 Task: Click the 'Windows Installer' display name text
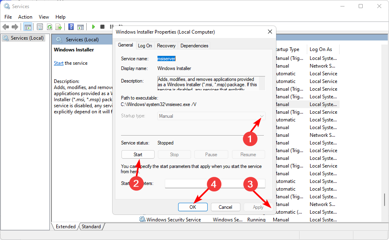(x=174, y=68)
